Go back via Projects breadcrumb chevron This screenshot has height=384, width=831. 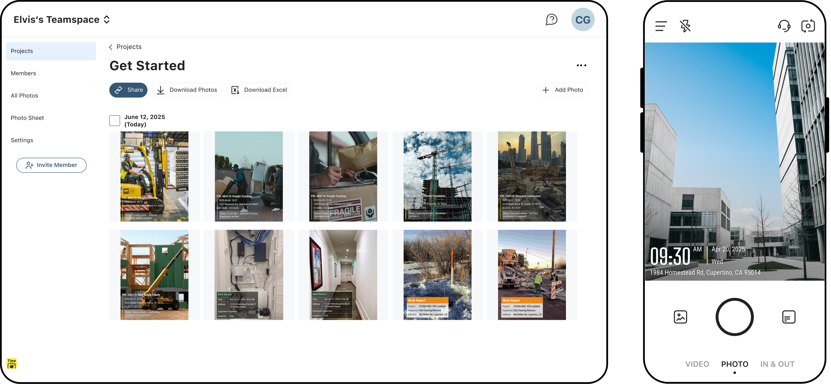coord(111,47)
